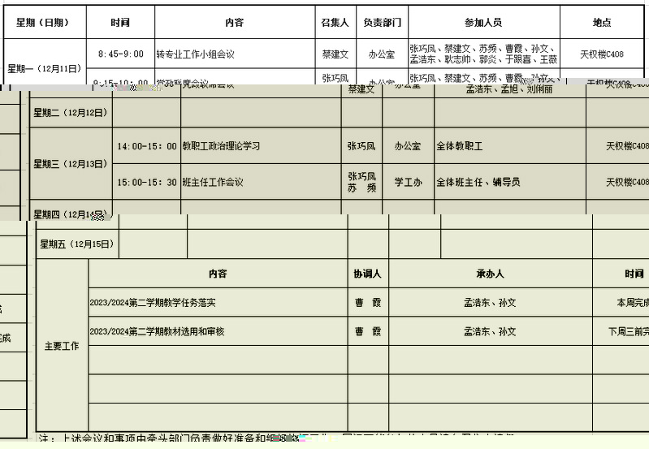Select 曹霞 in the 教学任务落实 row

[367, 303]
